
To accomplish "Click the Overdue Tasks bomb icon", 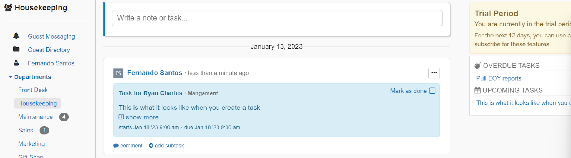I will click(x=477, y=66).
